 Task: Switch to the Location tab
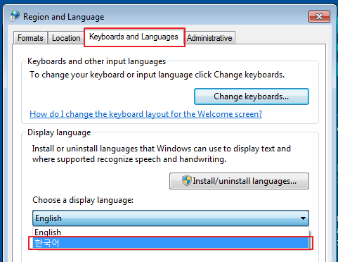[x=66, y=38]
